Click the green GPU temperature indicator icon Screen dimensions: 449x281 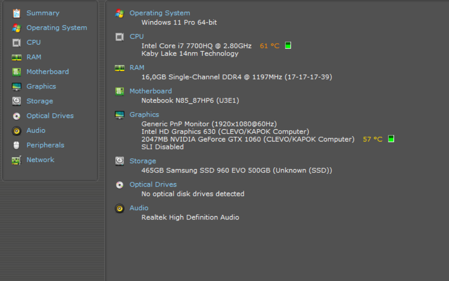pyautogui.click(x=391, y=139)
